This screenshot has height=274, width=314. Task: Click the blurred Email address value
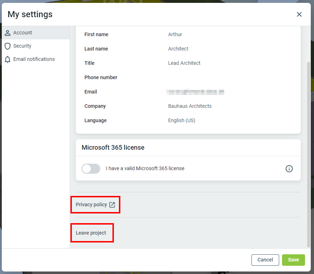coord(195,92)
